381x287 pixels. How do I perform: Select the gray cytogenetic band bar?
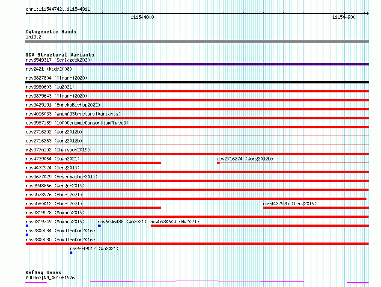click(197, 41)
